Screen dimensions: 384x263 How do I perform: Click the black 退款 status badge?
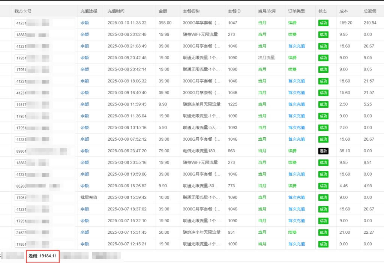point(323,151)
